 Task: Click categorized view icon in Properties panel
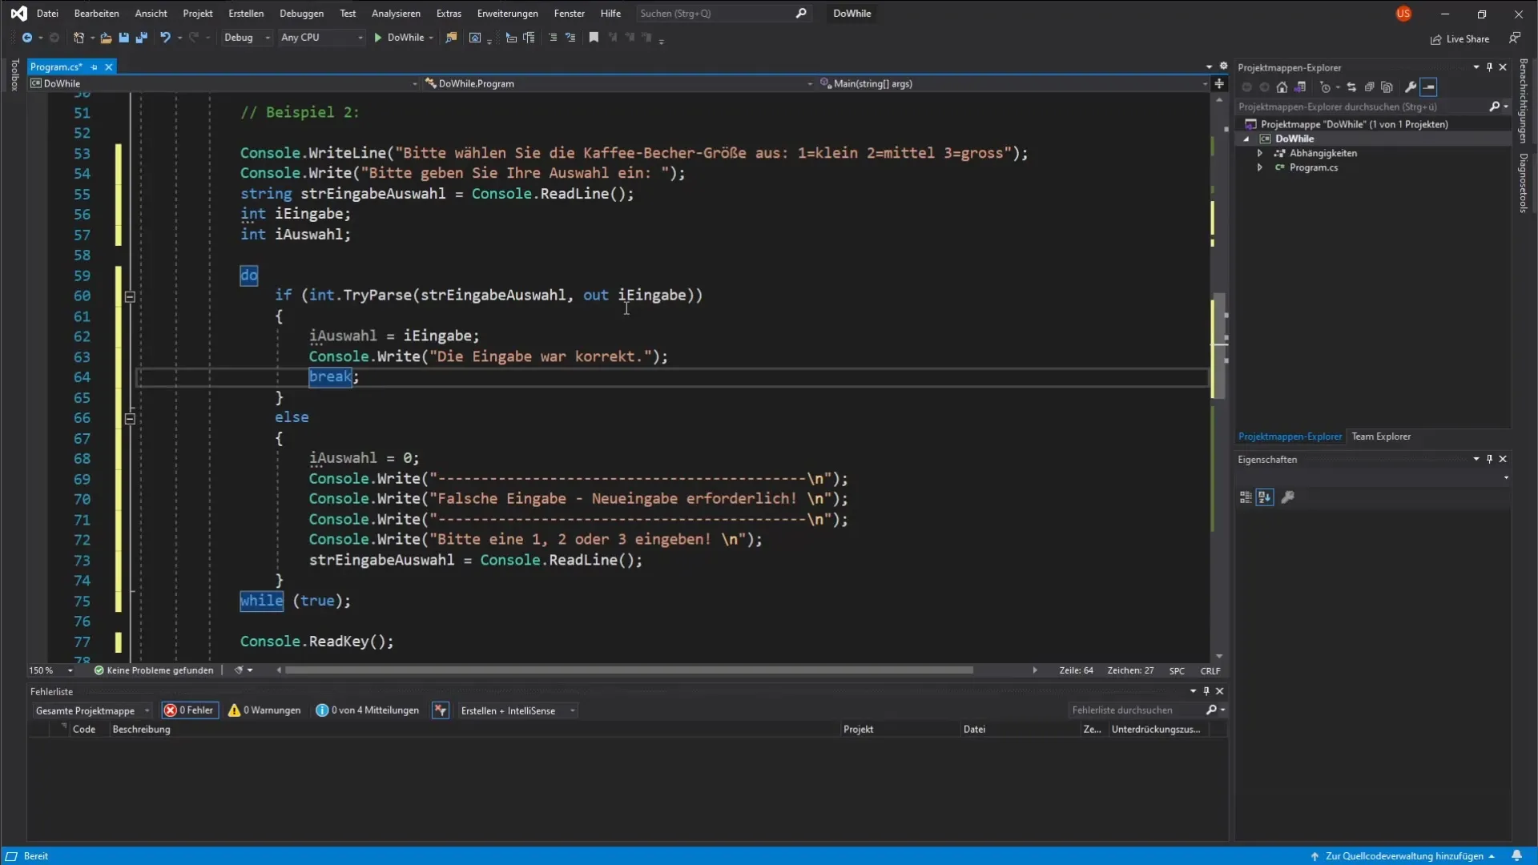[1246, 497]
